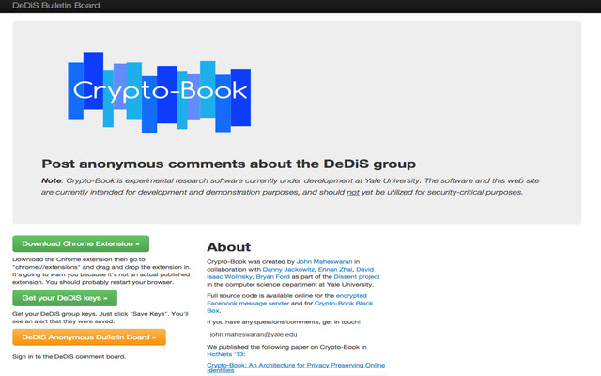
Task: Follow the Danny Jackowitz link
Action: (x=288, y=270)
